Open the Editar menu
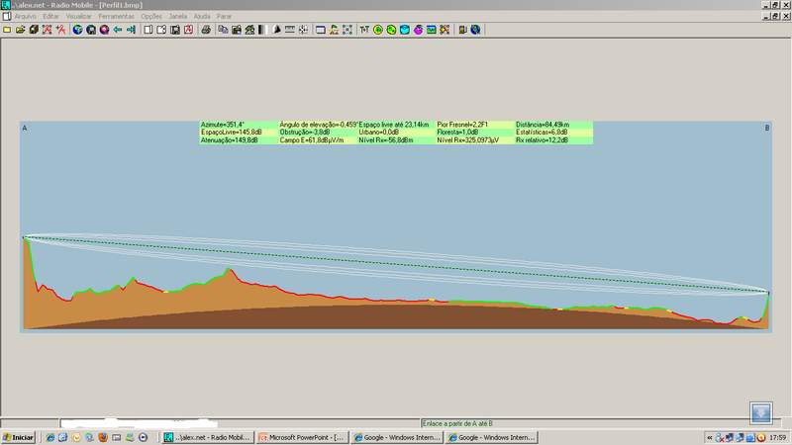 click(50, 17)
